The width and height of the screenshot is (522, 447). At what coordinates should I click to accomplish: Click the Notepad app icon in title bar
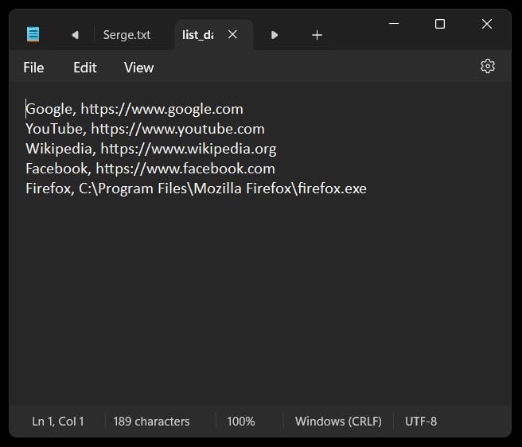click(x=33, y=34)
